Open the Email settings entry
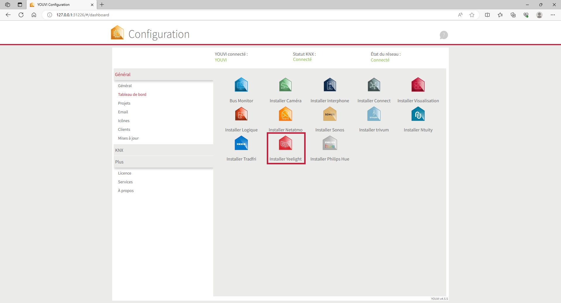This screenshot has height=303, width=561. click(x=123, y=112)
